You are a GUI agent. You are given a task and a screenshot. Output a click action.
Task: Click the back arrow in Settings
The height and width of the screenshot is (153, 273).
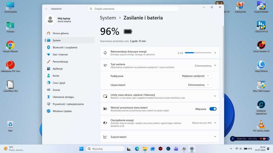pos(46,9)
